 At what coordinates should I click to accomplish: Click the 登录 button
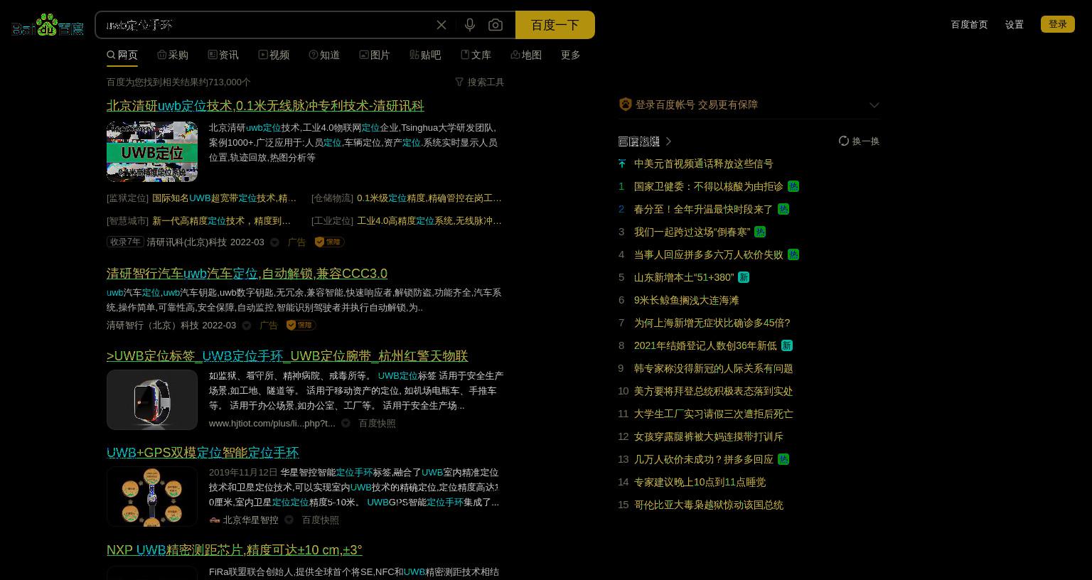click(1058, 24)
